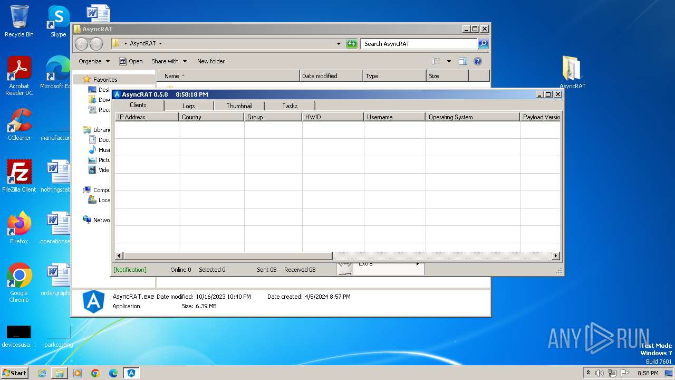Show hidden tray icons

(x=588, y=373)
